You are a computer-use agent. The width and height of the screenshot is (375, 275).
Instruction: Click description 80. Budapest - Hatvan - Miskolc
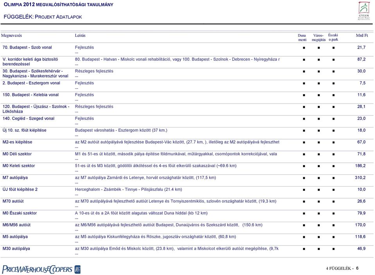point(177,59)
